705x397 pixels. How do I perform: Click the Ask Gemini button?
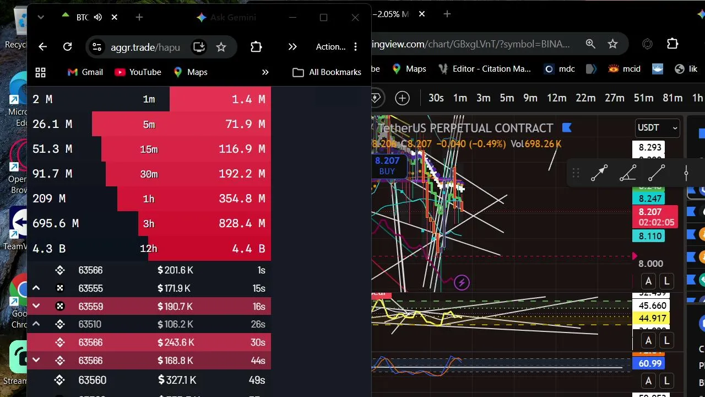(226, 18)
